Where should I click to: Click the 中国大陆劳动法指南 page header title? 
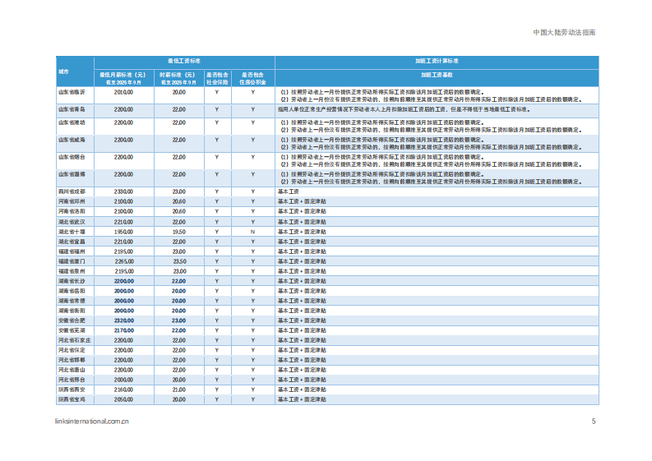(564, 34)
